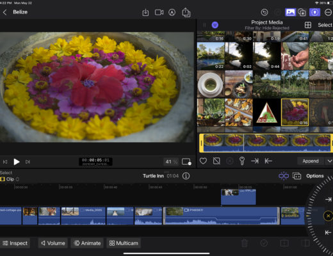Select the flower bowl thumbnail 0:16

[x=295, y=112]
